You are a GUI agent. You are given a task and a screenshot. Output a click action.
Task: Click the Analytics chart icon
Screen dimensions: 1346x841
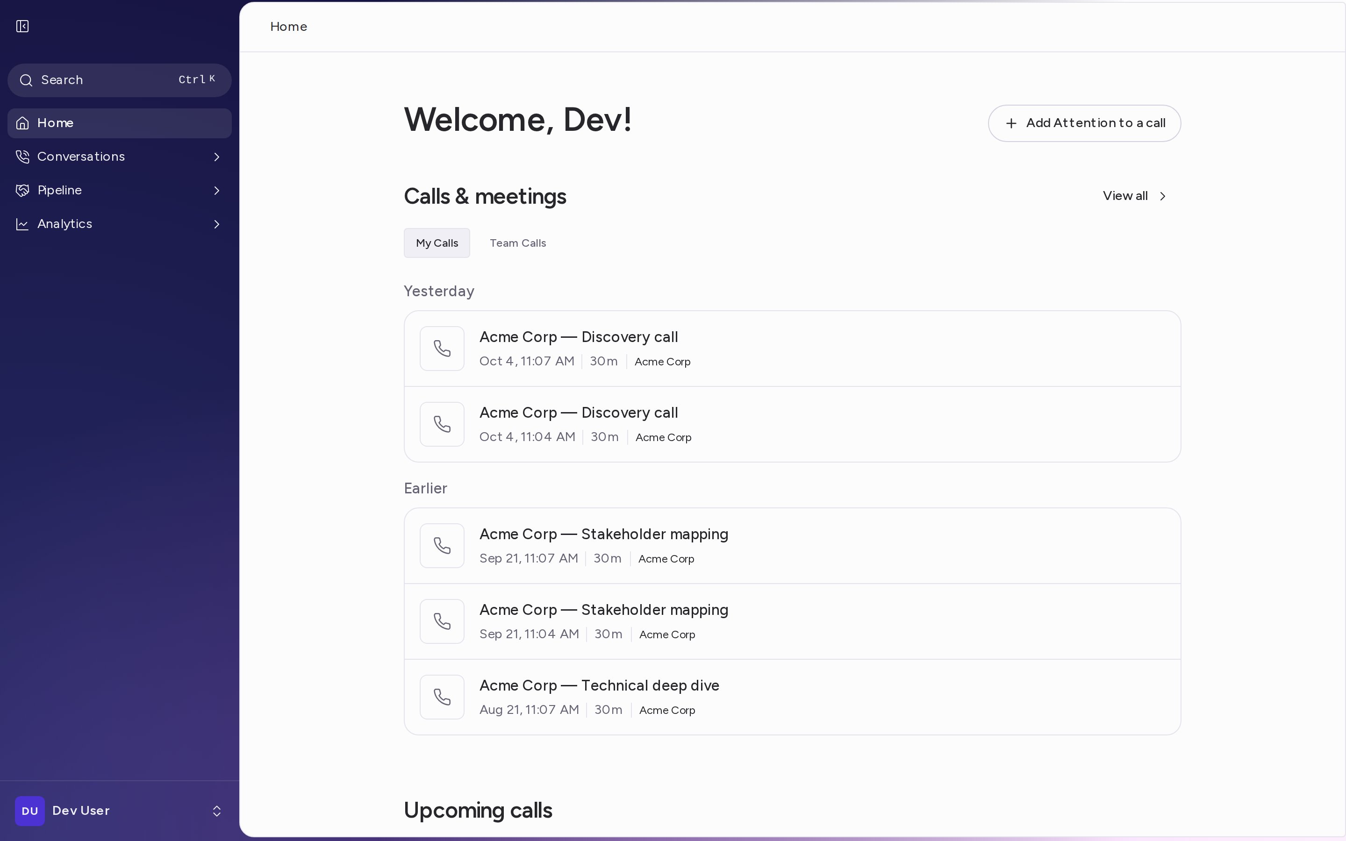(22, 224)
